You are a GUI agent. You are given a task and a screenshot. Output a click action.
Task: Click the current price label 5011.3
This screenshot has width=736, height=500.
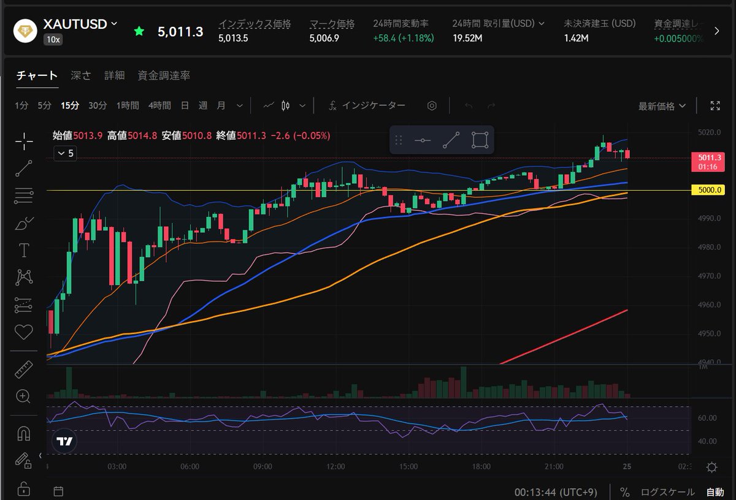[708, 162]
